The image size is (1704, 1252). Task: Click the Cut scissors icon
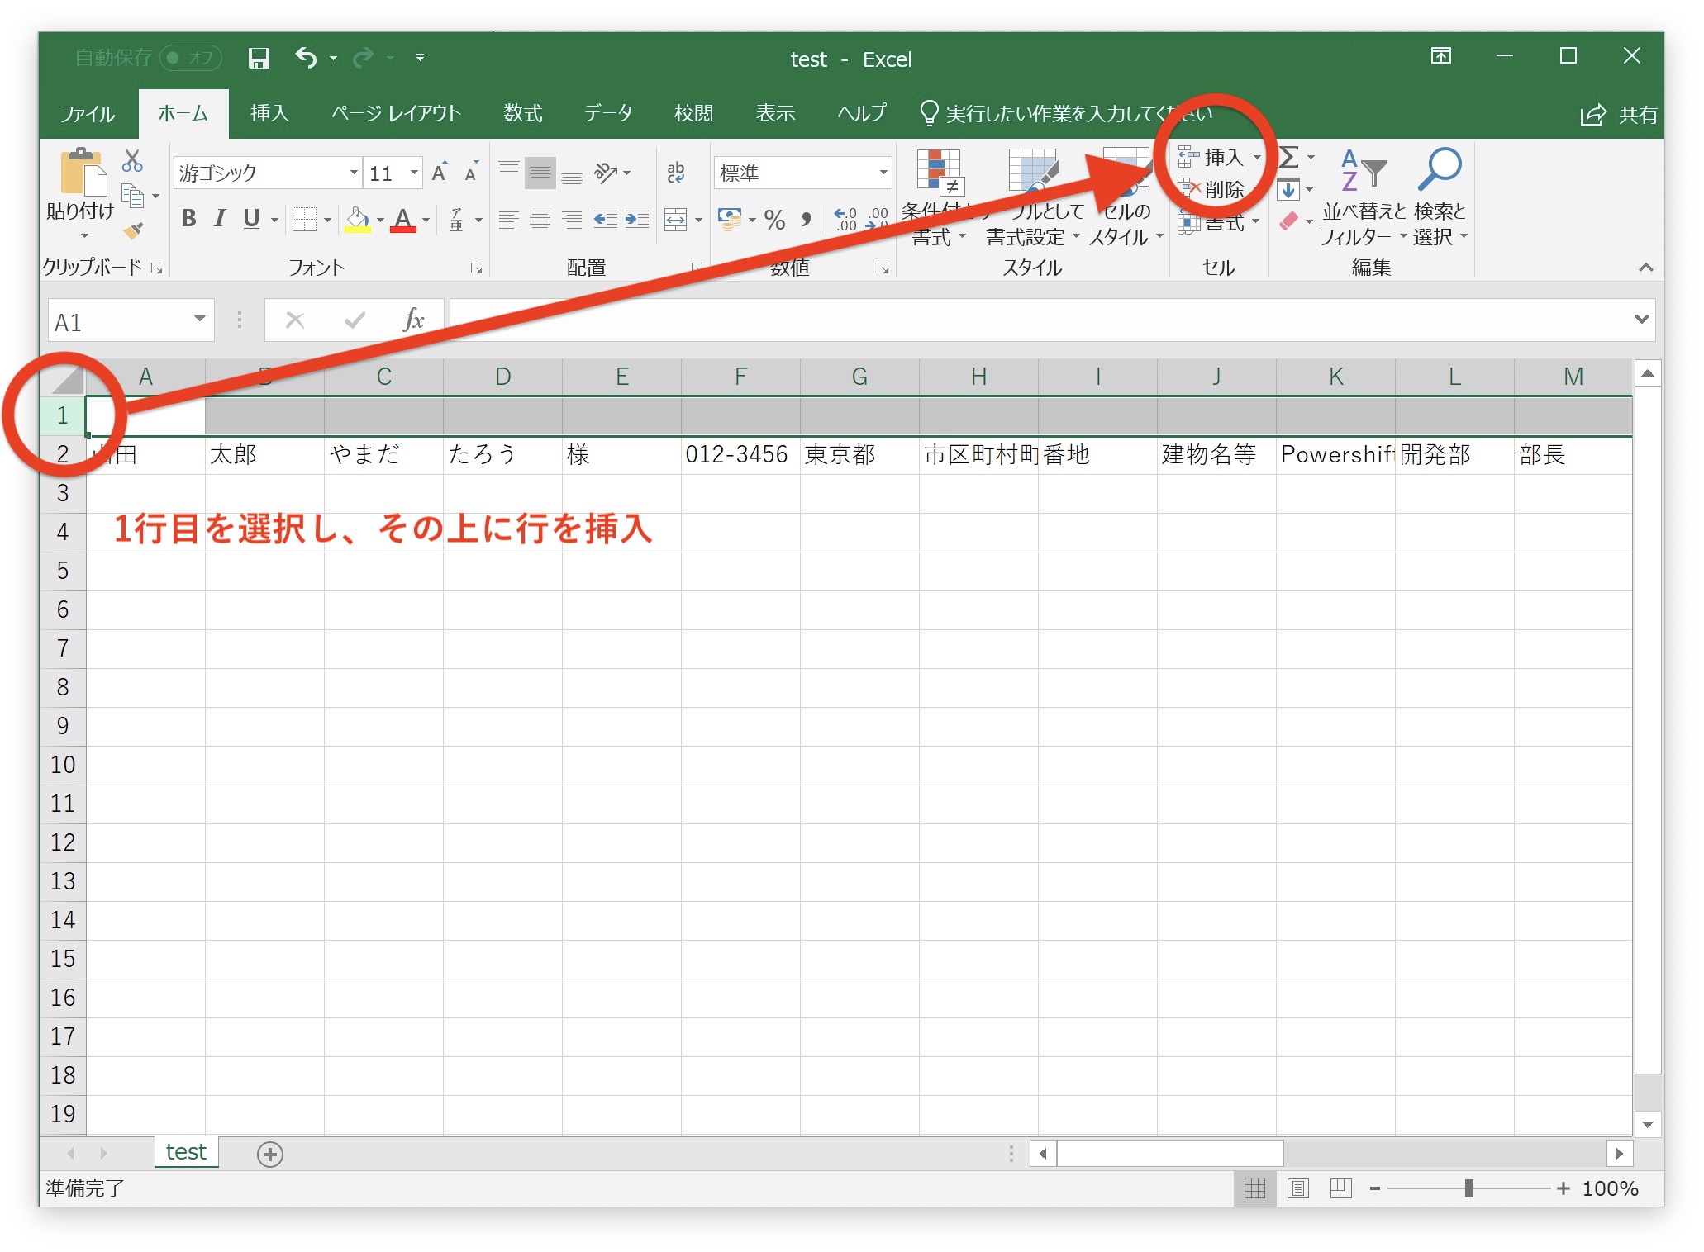click(x=132, y=160)
